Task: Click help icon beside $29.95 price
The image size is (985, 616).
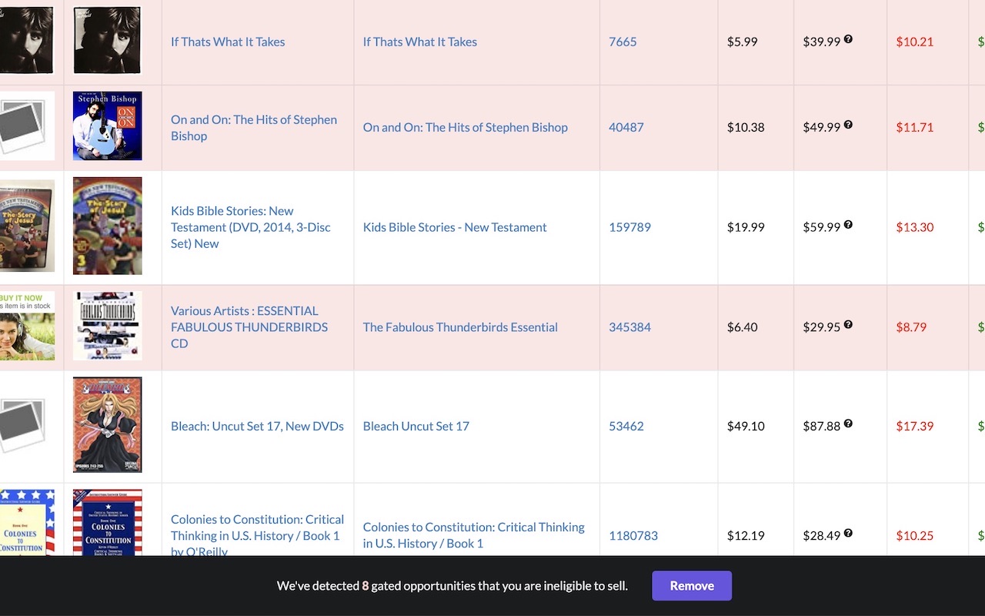Action: (848, 325)
